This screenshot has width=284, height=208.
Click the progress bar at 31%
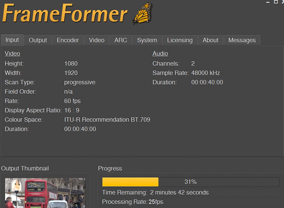click(190, 182)
